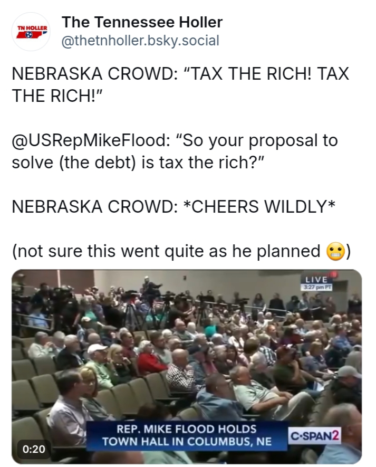Click the Rep. Mike Flood caption banner

click(187, 435)
